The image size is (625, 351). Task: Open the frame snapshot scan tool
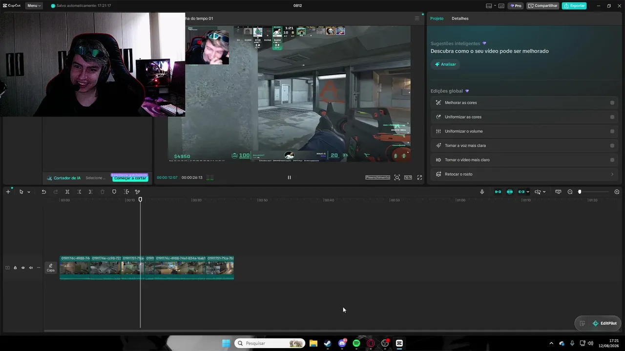[x=397, y=177]
